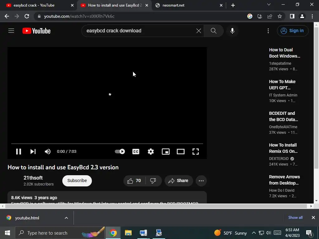The width and height of the screenshot is (319, 239).
Task: Pause the video playback
Action: click(18, 152)
